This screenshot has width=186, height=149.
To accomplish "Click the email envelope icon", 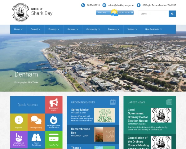I will [104, 5].
